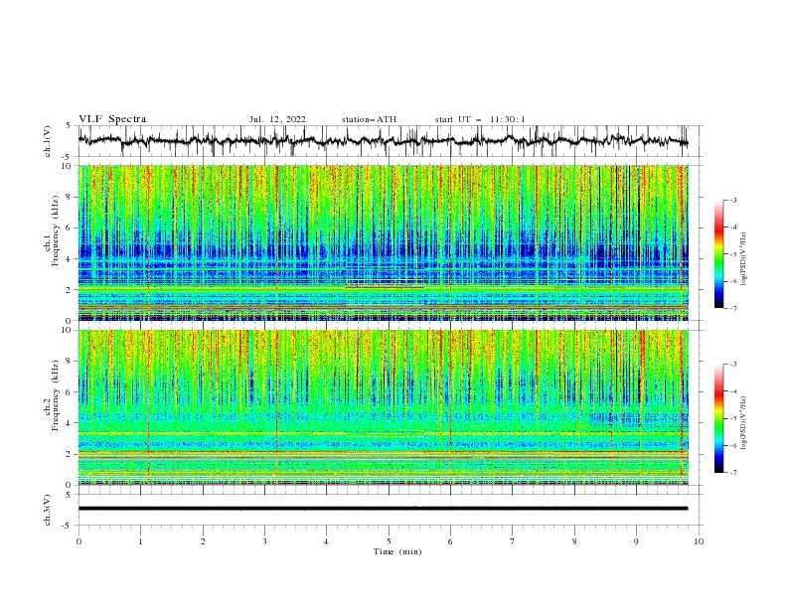Click the time axis tick label '4'
787x608 pixels.
click(x=326, y=541)
